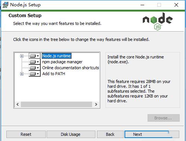This screenshot has height=141, width=186.
Task: Minimize the Node.js Setup window
Action: pos(142,5)
